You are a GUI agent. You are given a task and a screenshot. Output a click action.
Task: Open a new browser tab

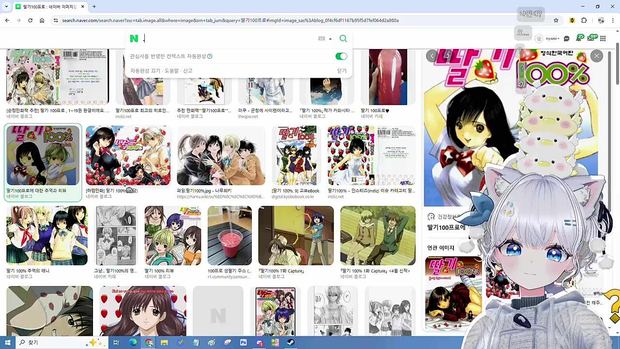(94, 6)
